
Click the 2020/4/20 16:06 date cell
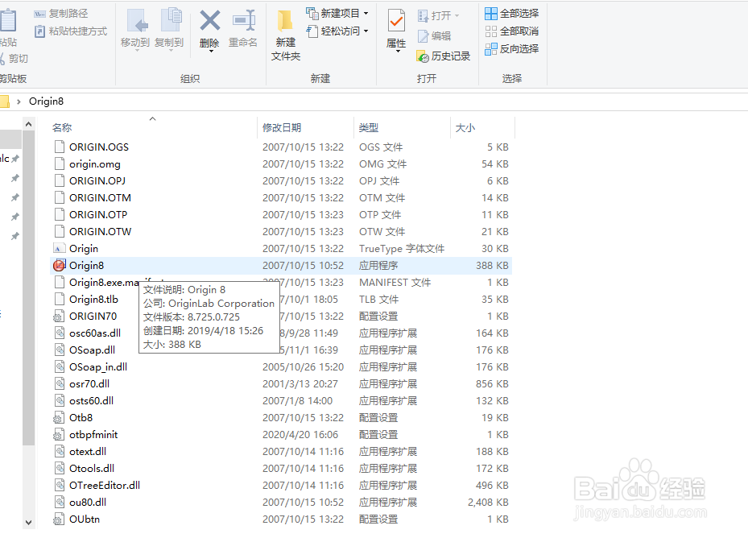tap(300, 435)
